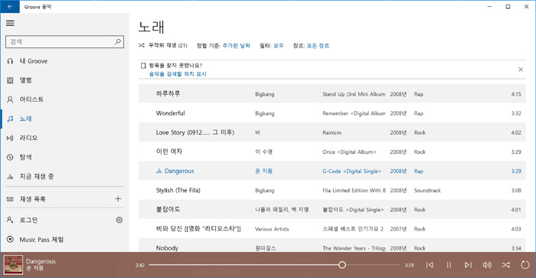Add new playlist with plus icon
This screenshot has width=536, height=278.
tap(118, 199)
